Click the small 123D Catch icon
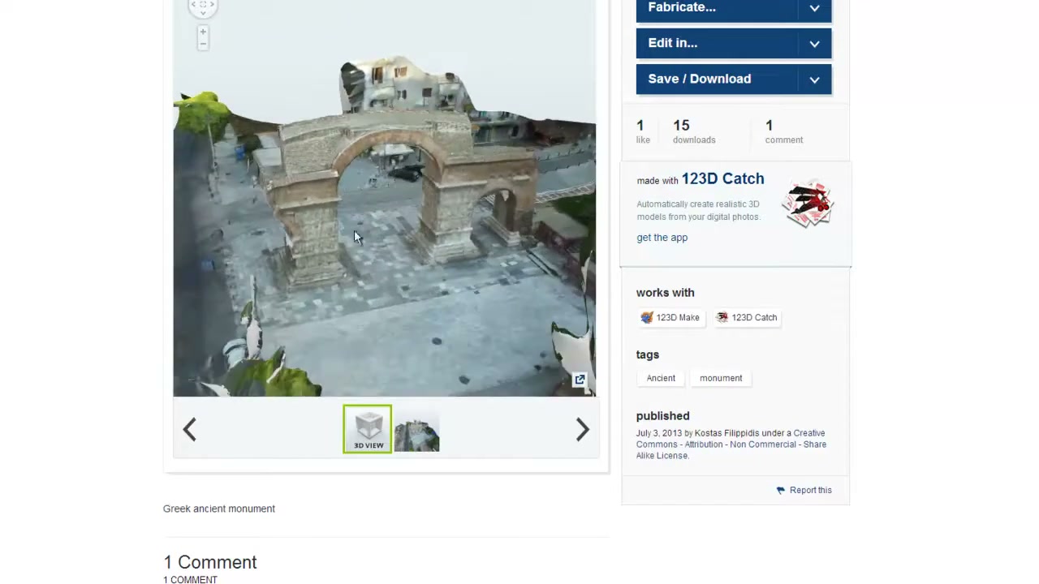Viewport: 1039px width, 584px height. (x=722, y=318)
